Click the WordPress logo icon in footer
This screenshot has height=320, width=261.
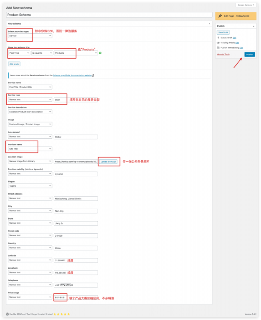click(x=7, y=314)
